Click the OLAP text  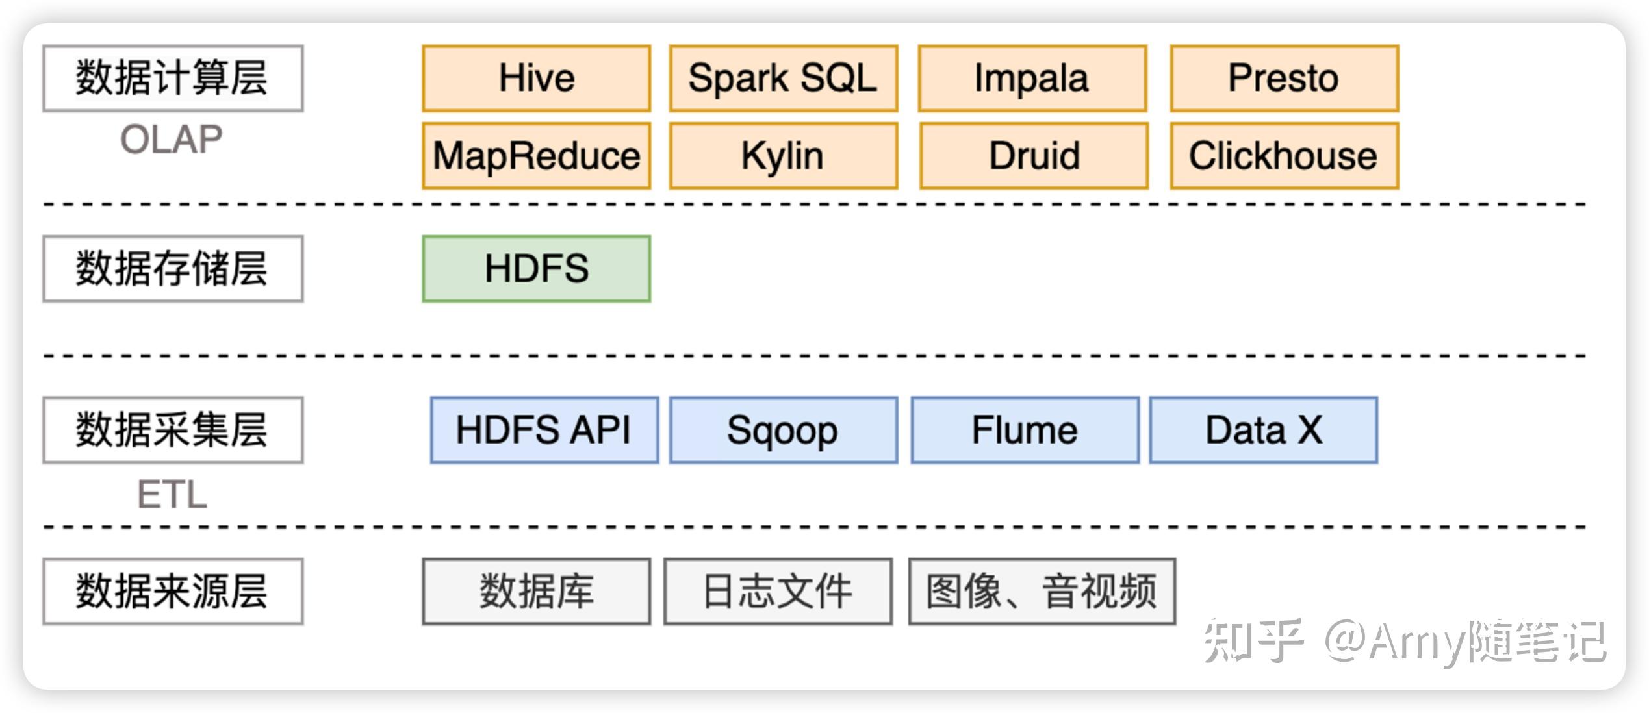[172, 139]
